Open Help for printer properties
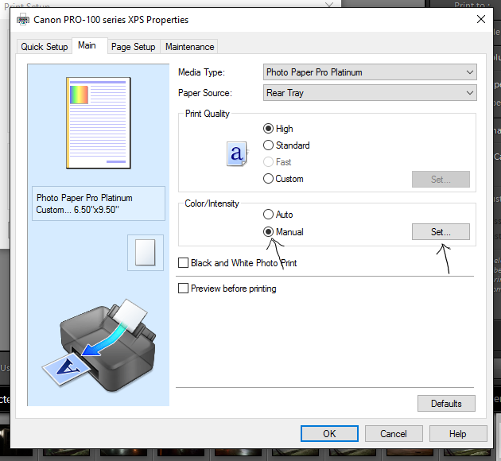 click(458, 433)
